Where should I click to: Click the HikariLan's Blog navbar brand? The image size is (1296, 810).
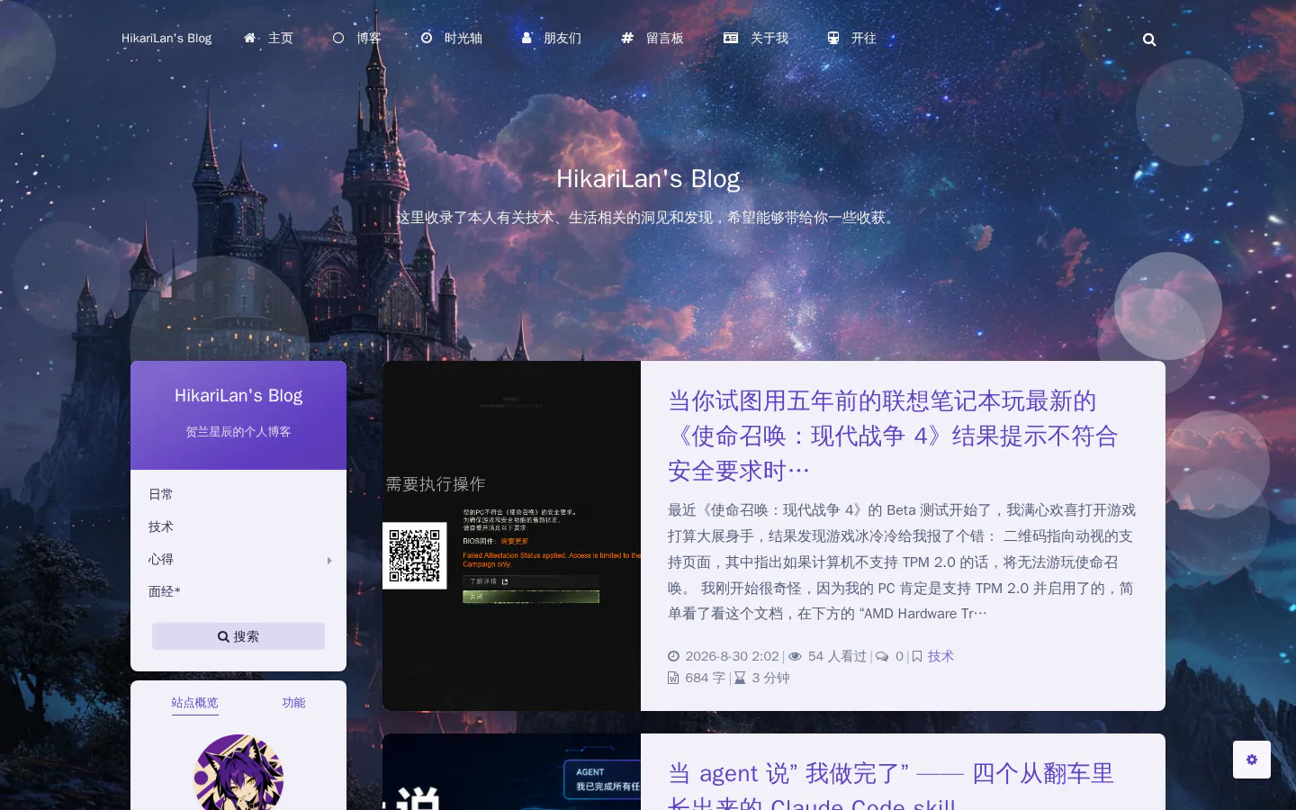tap(166, 38)
